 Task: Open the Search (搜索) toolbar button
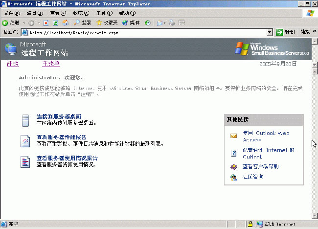click(82, 23)
